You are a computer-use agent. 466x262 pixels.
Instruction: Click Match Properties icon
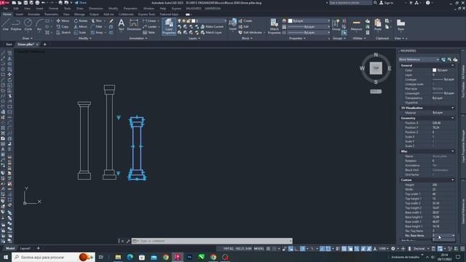(274, 26)
